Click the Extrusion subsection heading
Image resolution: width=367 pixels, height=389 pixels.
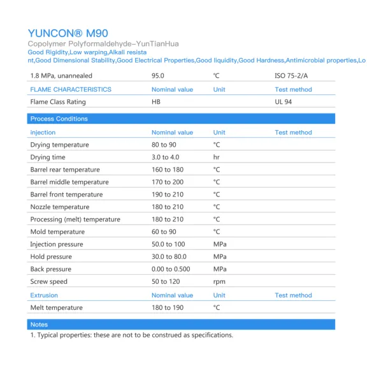pos(44,295)
